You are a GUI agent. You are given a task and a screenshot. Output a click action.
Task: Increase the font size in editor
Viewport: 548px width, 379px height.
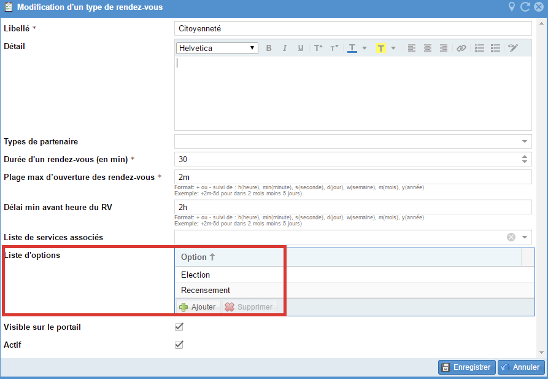318,48
